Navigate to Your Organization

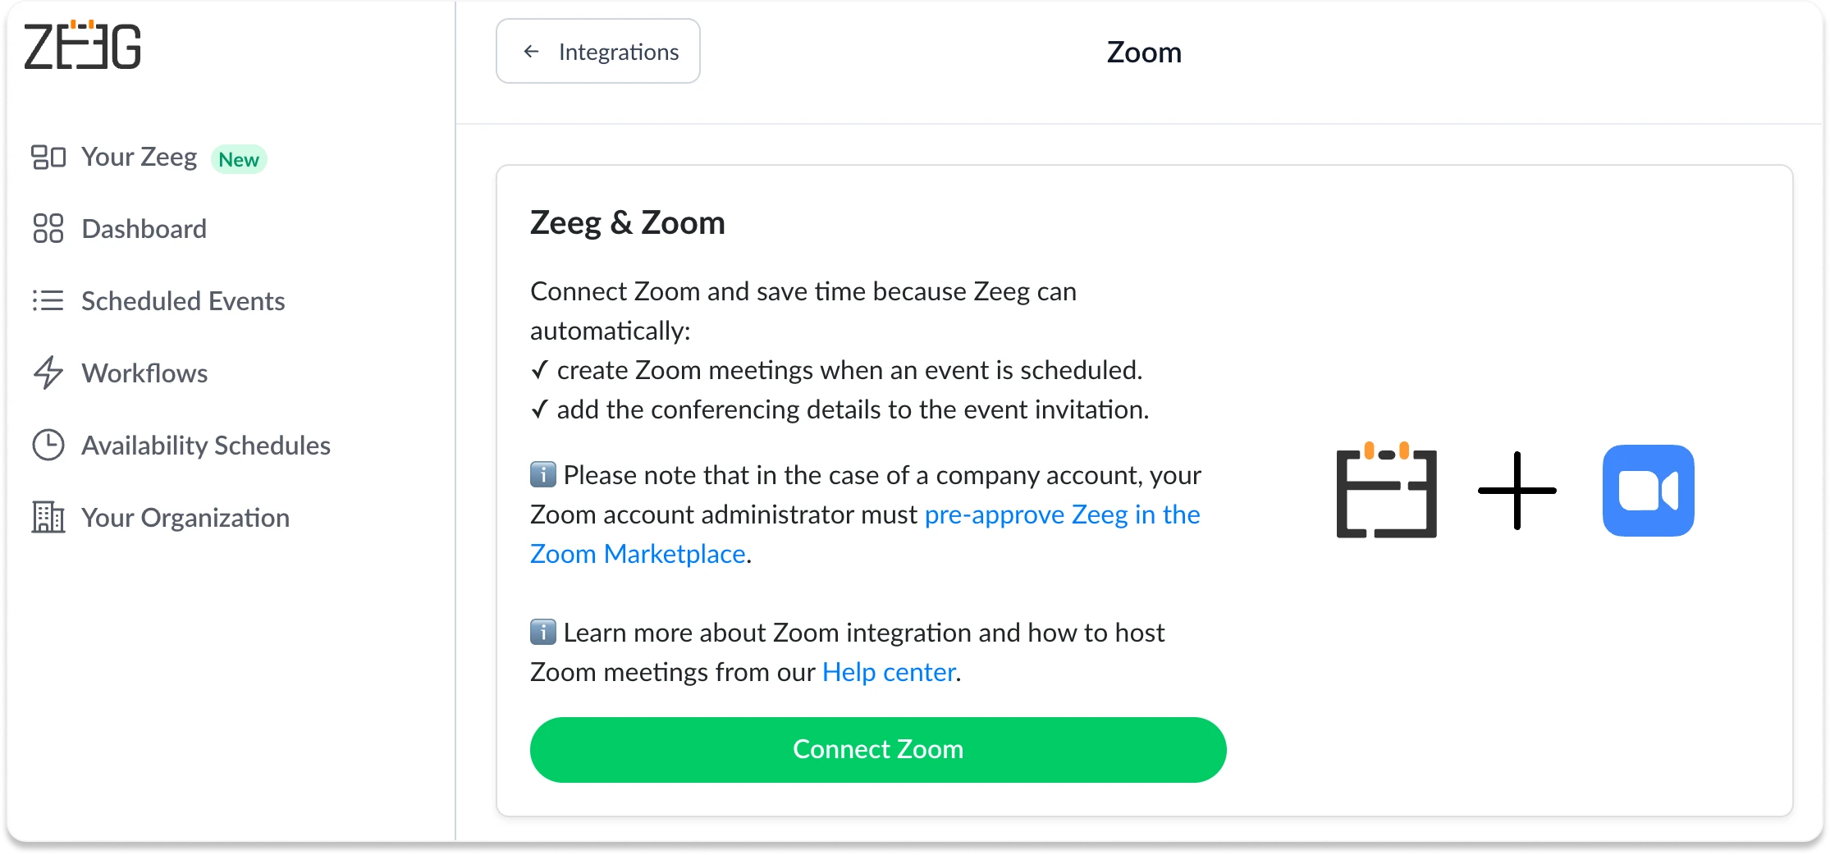185,517
